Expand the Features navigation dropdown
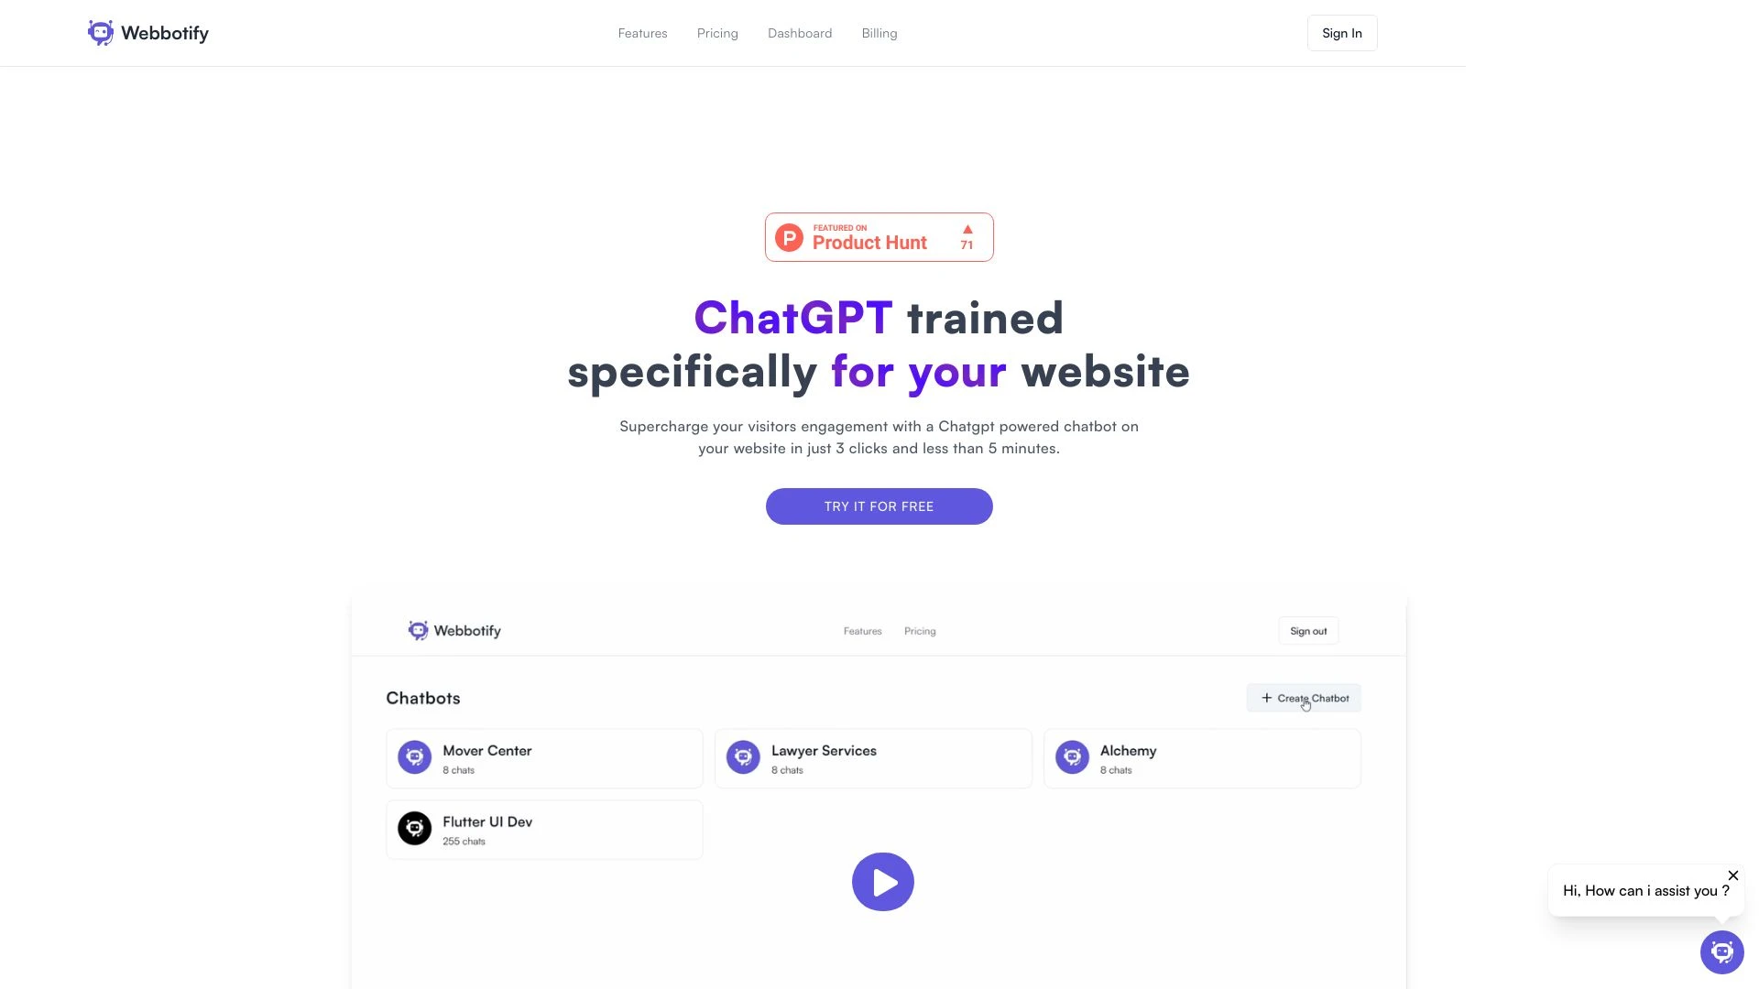The image size is (1759, 989). tap(641, 33)
